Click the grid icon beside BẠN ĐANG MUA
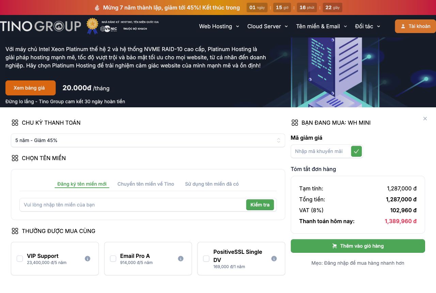 (x=295, y=123)
